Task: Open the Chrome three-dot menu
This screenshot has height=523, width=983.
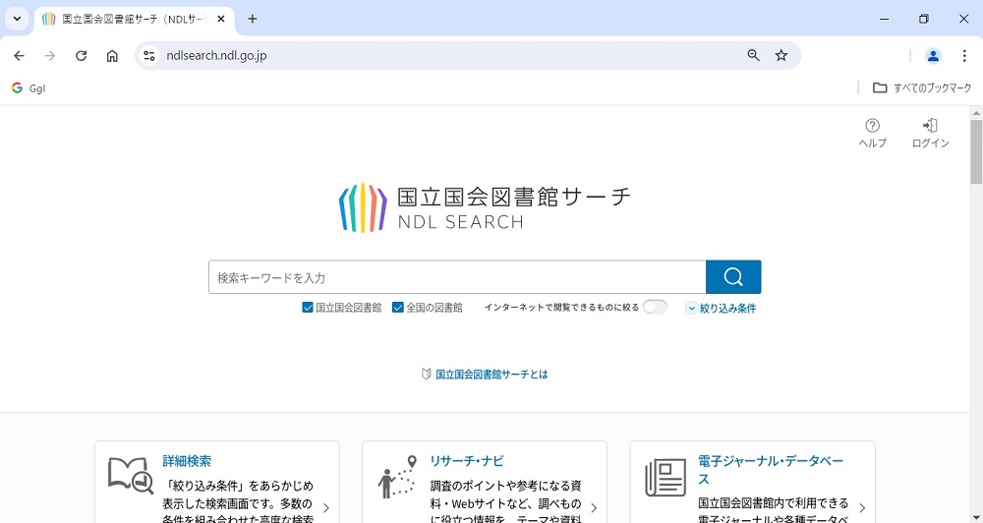Action: pos(964,56)
